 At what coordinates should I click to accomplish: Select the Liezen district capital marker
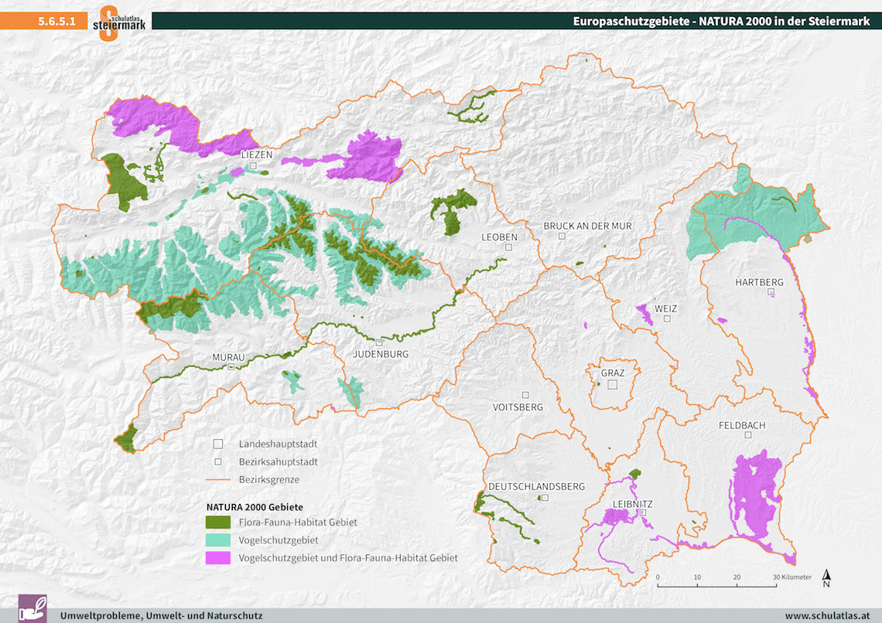pyautogui.click(x=253, y=166)
